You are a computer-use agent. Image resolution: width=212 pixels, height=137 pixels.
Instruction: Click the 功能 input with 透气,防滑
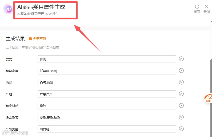click(x=107, y=82)
